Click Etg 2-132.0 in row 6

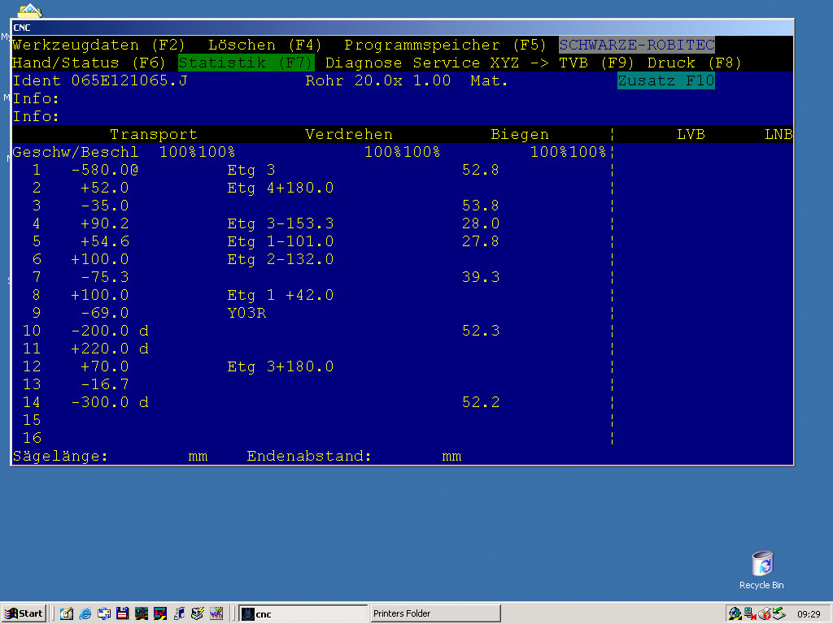[x=281, y=259]
